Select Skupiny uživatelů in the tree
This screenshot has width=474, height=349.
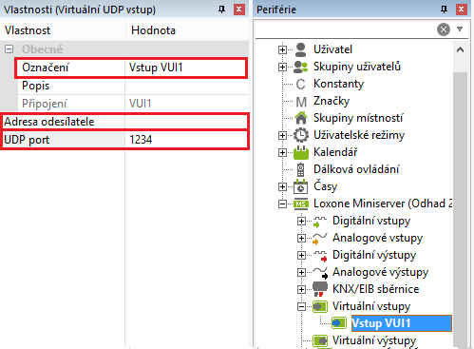tap(357, 67)
